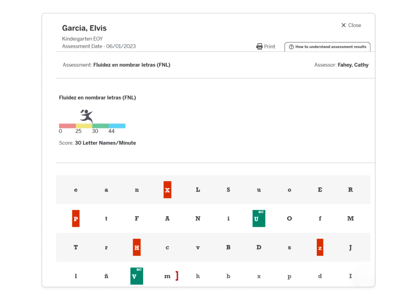Click the question mark help icon

coord(291,47)
